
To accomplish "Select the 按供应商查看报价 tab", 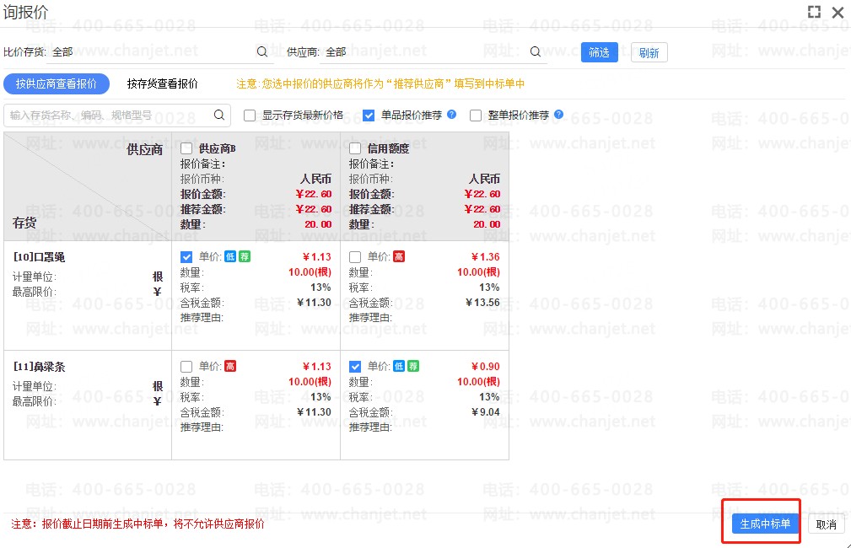I will [57, 83].
